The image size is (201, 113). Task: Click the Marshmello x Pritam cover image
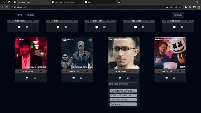(x=170, y=53)
